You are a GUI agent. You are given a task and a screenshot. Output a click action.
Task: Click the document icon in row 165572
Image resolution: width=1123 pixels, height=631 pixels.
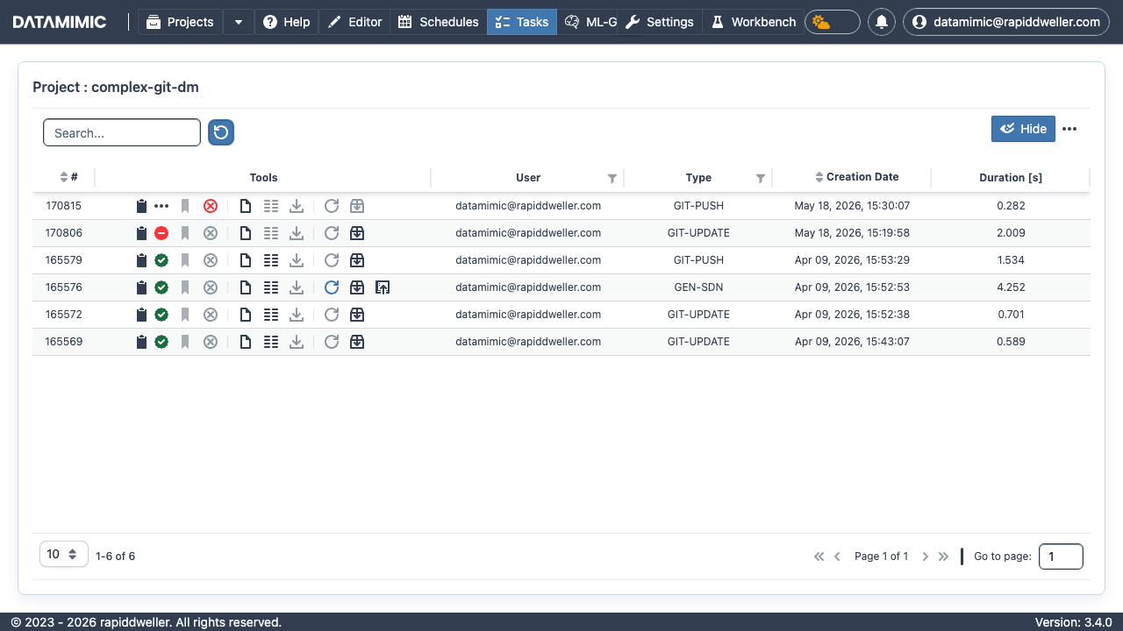click(x=246, y=315)
